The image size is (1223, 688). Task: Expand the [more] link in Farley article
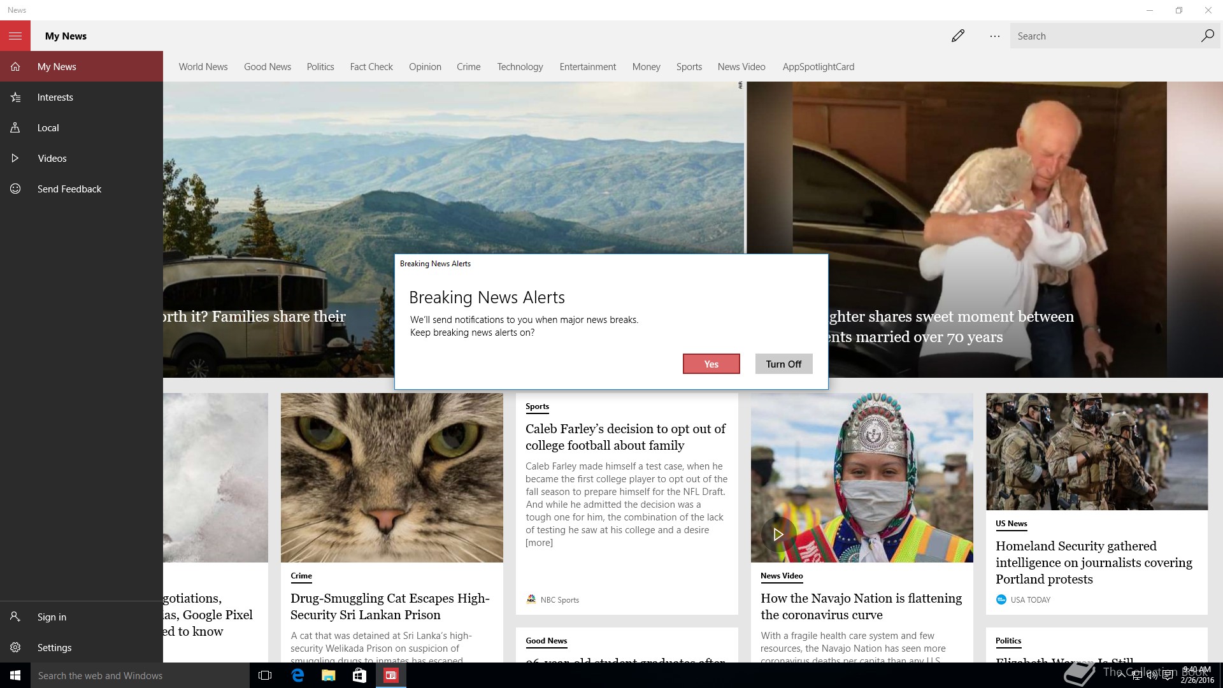click(x=539, y=543)
